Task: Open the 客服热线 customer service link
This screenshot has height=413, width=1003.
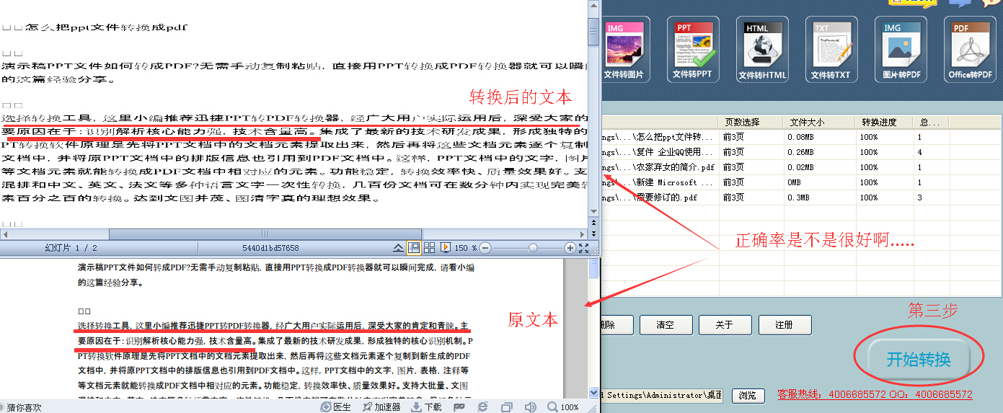Action: point(875,394)
